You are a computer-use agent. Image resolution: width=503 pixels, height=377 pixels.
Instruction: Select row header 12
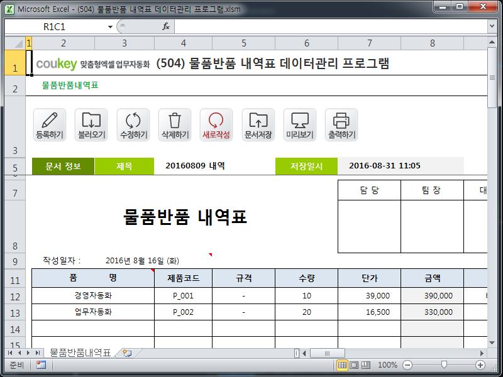point(15,296)
